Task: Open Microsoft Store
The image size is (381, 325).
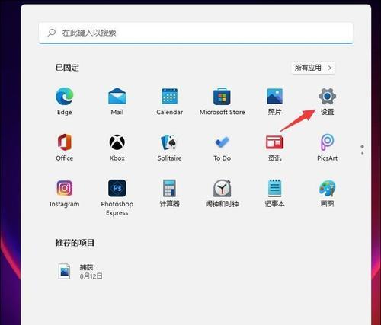Action: [223, 101]
